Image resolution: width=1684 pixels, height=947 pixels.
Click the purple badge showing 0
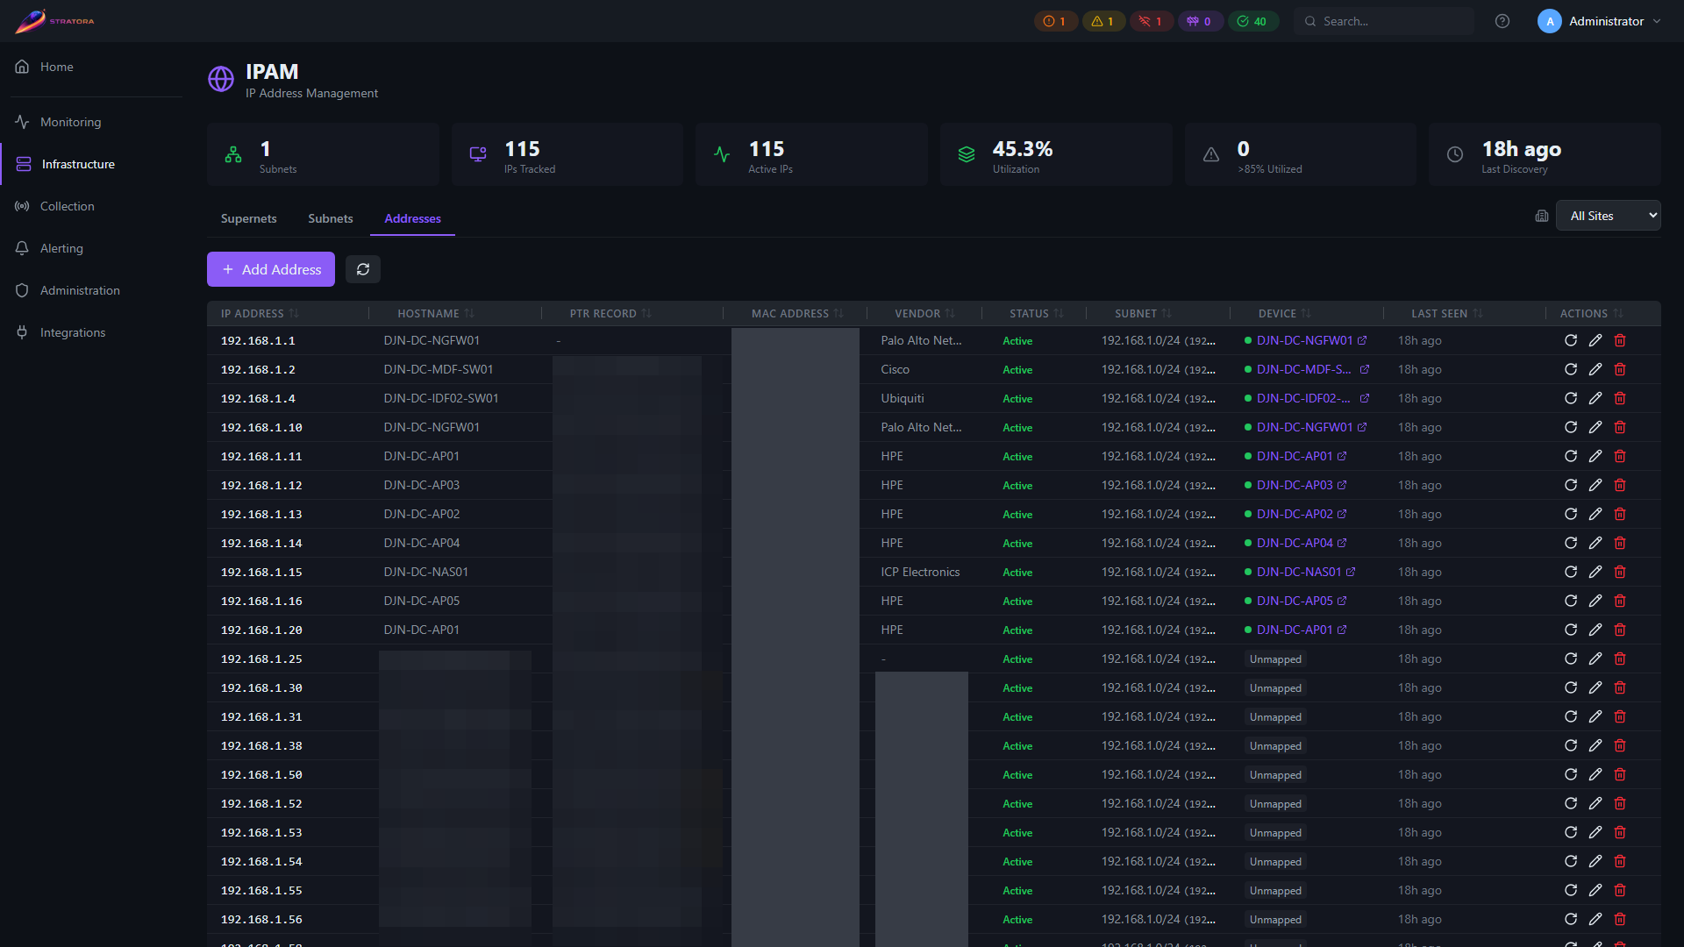1200,21
